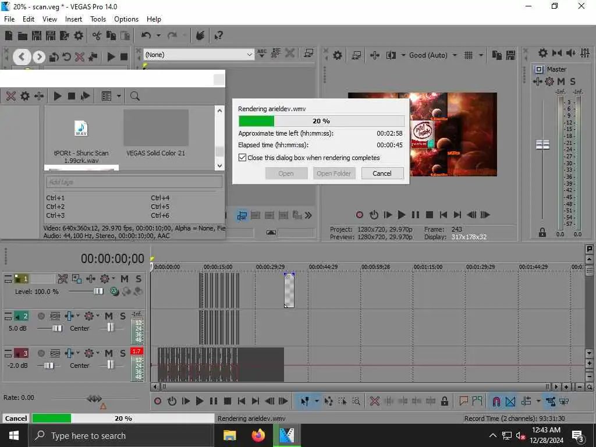Screen dimensions: 596x447
Task: Open the File menu
Action: point(9,19)
